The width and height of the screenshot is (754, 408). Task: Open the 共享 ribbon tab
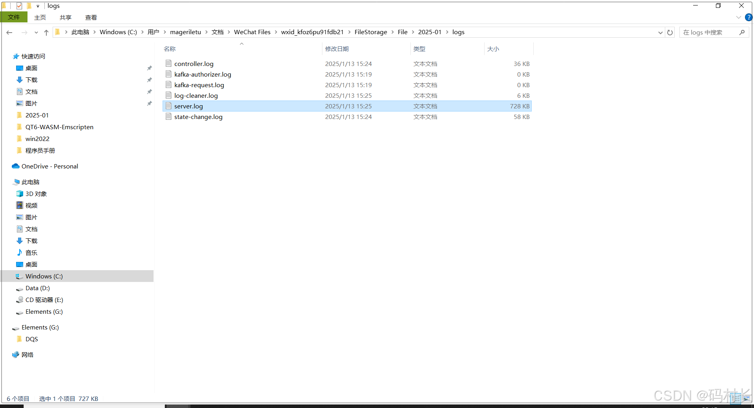coord(66,17)
